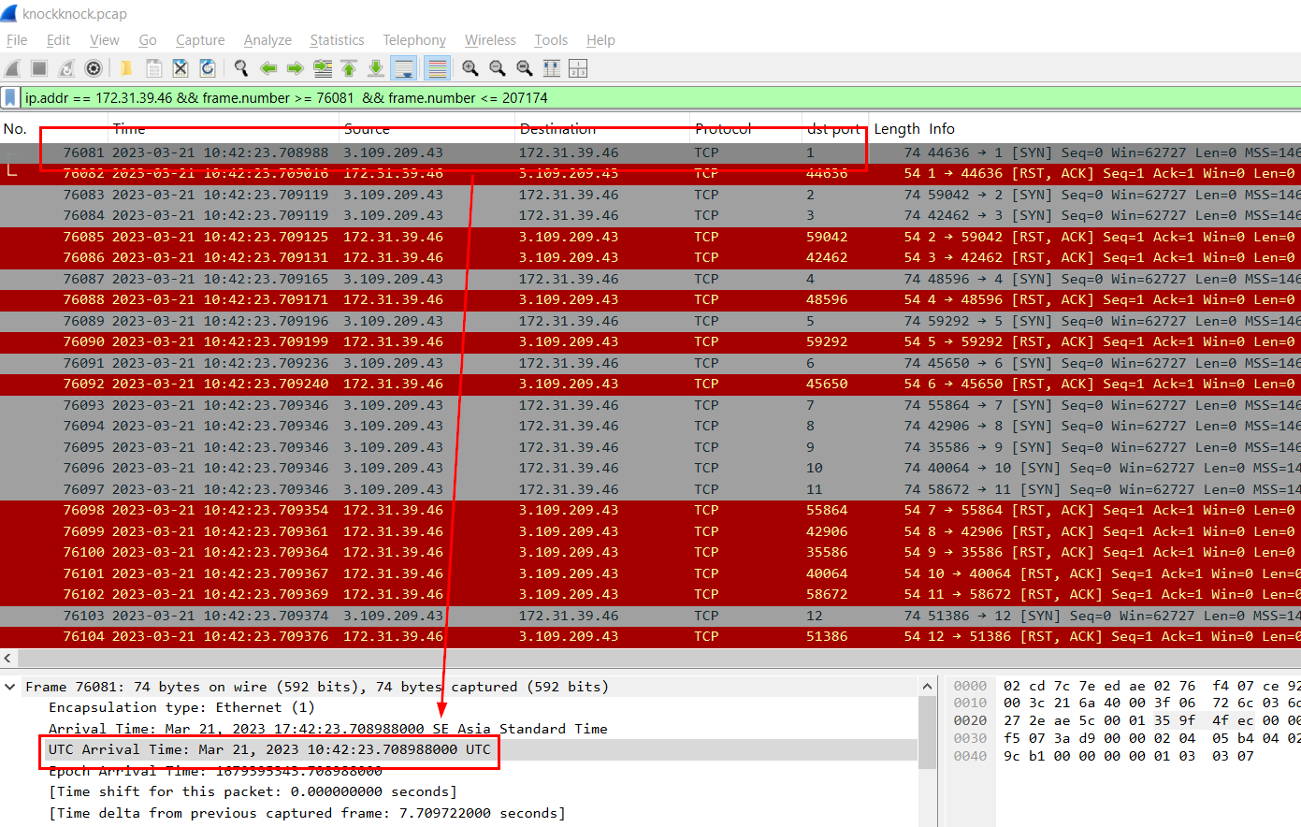Click the Destination column header
The image size is (1301, 827).
(x=557, y=129)
